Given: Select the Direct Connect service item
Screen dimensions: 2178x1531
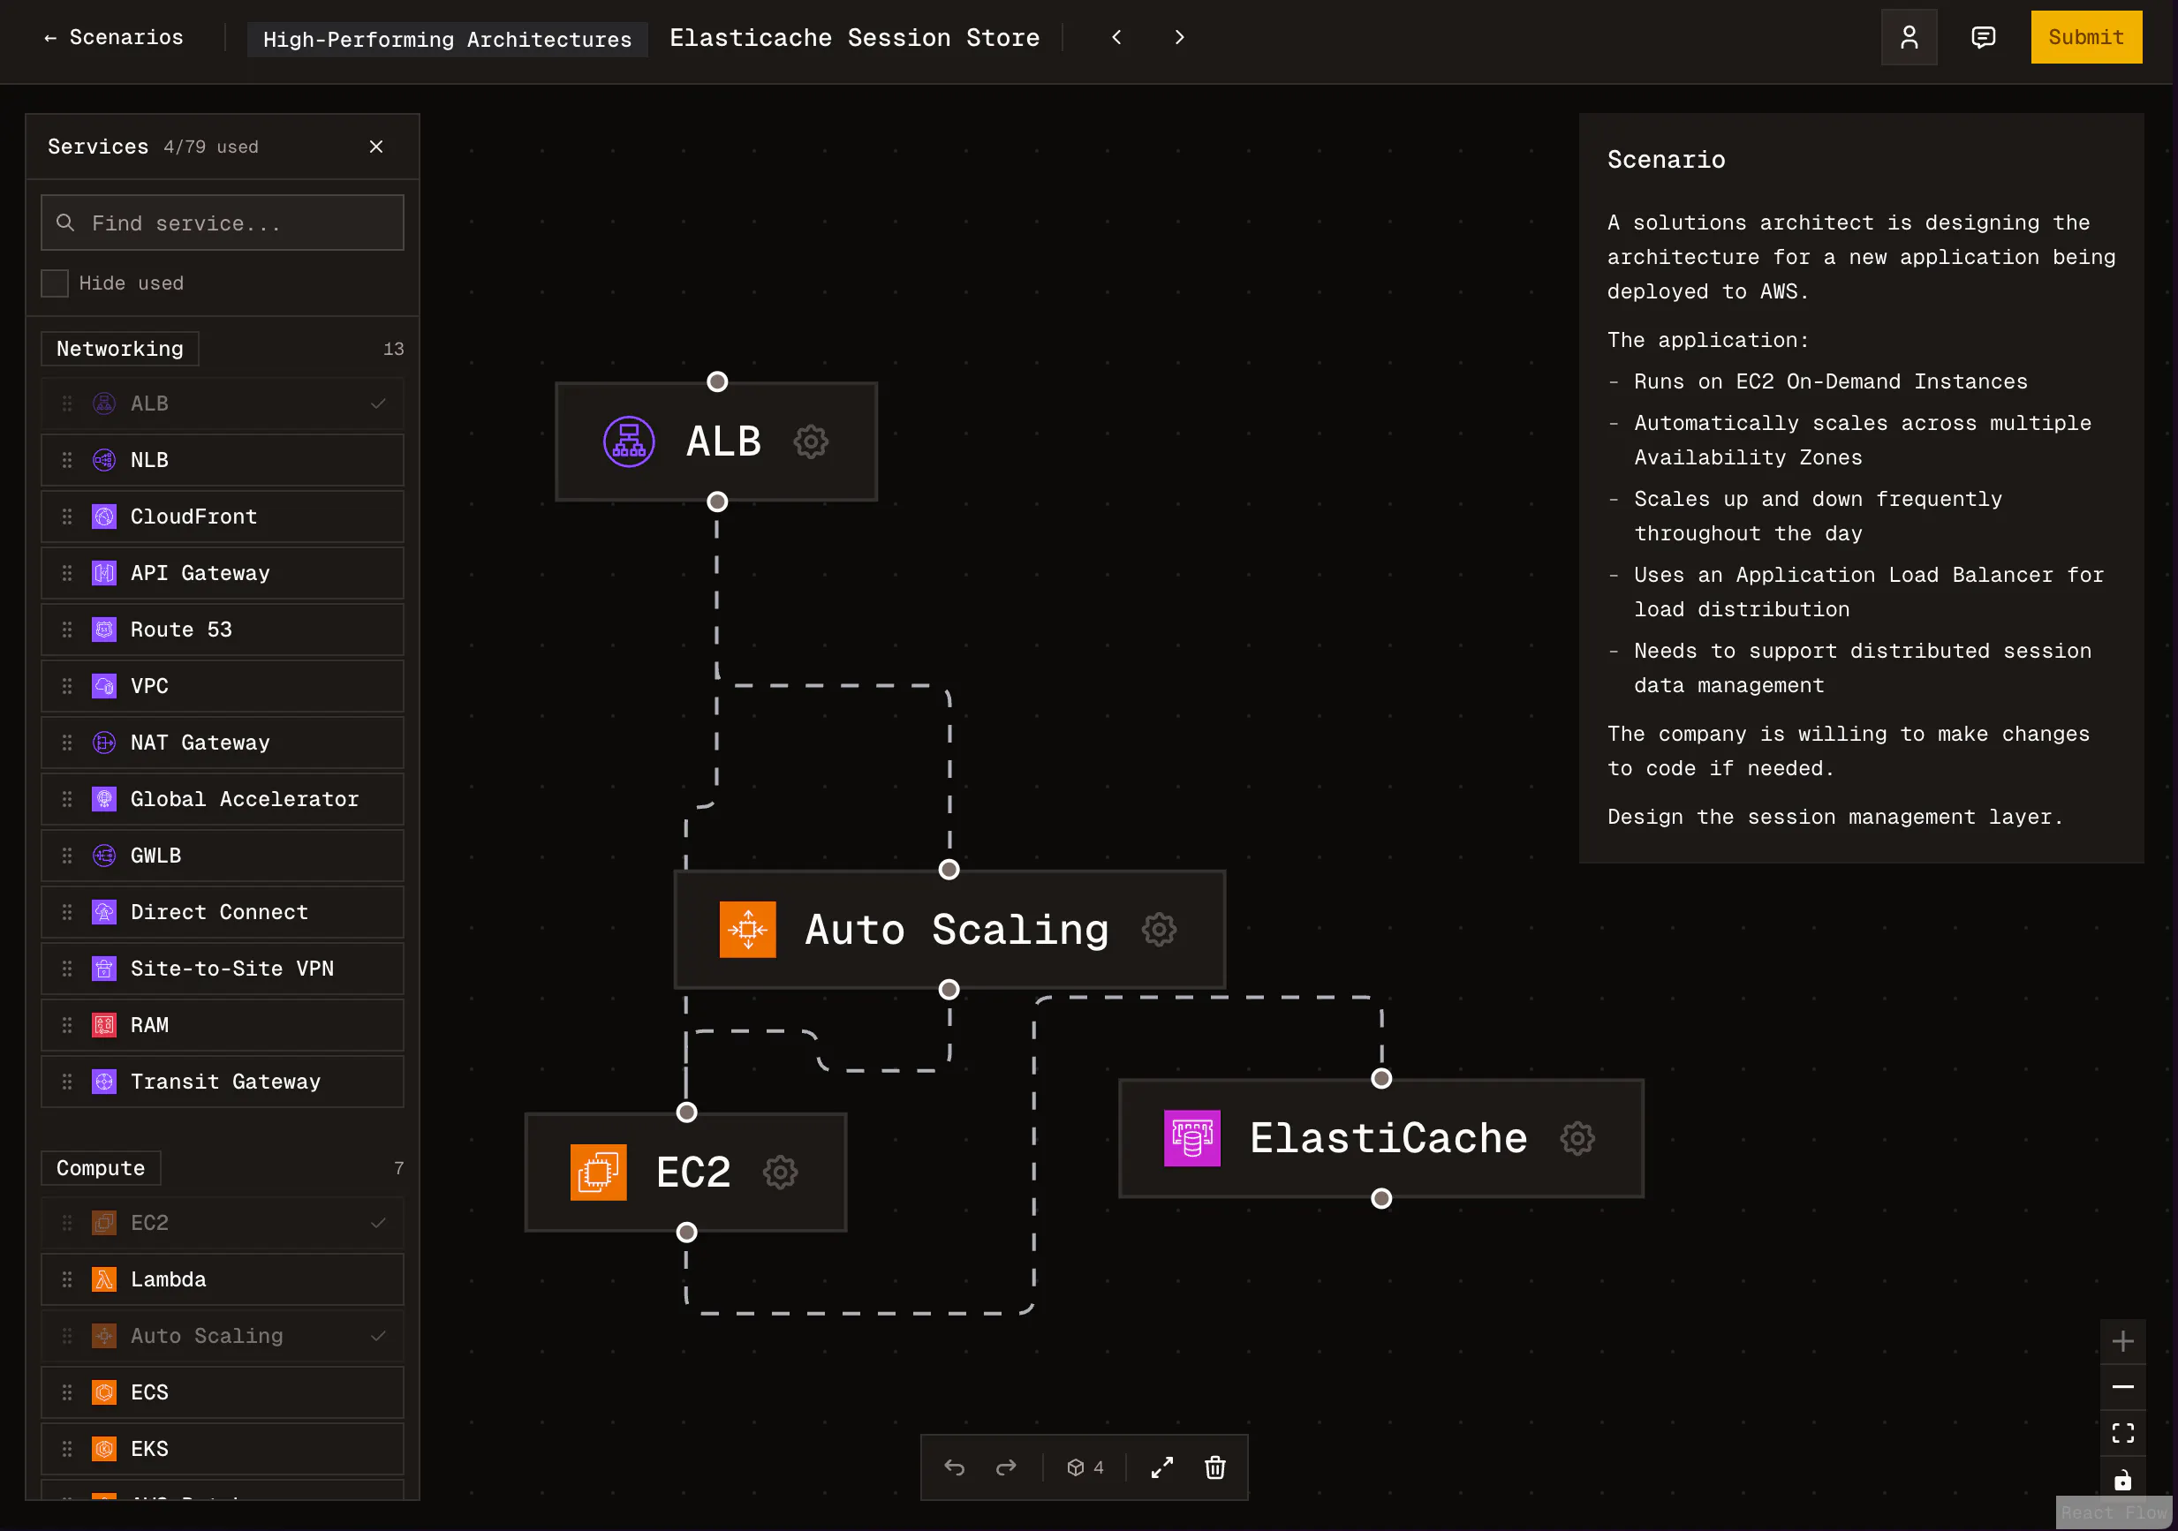Looking at the screenshot, I should tap(222, 913).
